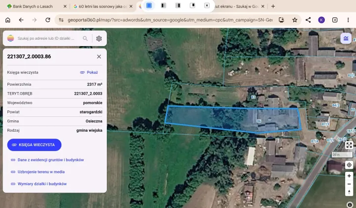Close the Bank Danych o Lasach tab

point(65,6)
